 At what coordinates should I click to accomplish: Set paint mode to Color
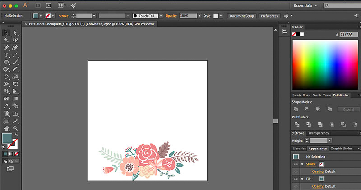5,154
